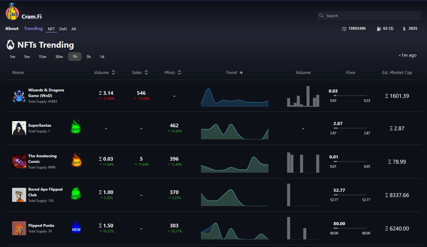Click the search magnifier icon
The image size is (427, 247).
click(322, 16)
